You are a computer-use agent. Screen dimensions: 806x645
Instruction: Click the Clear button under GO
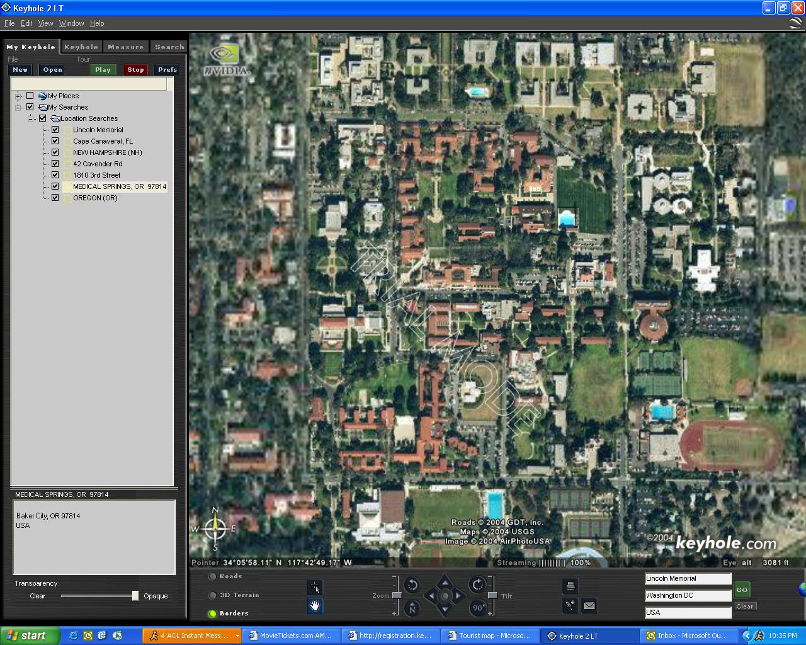(745, 607)
